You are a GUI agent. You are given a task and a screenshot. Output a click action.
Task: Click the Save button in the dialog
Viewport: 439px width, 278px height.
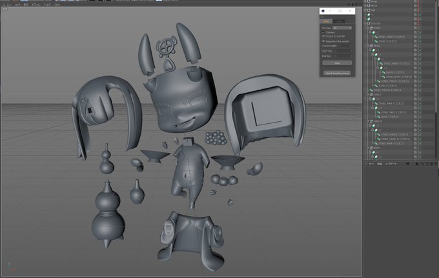tap(337, 63)
